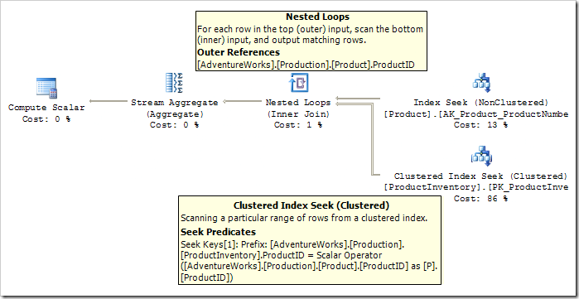The image size is (579, 299).
Task: Click '[AdventureWorks].[Production].[Product].ProductID' outer reference
Action: pyautogui.click(x=306, y=65)
